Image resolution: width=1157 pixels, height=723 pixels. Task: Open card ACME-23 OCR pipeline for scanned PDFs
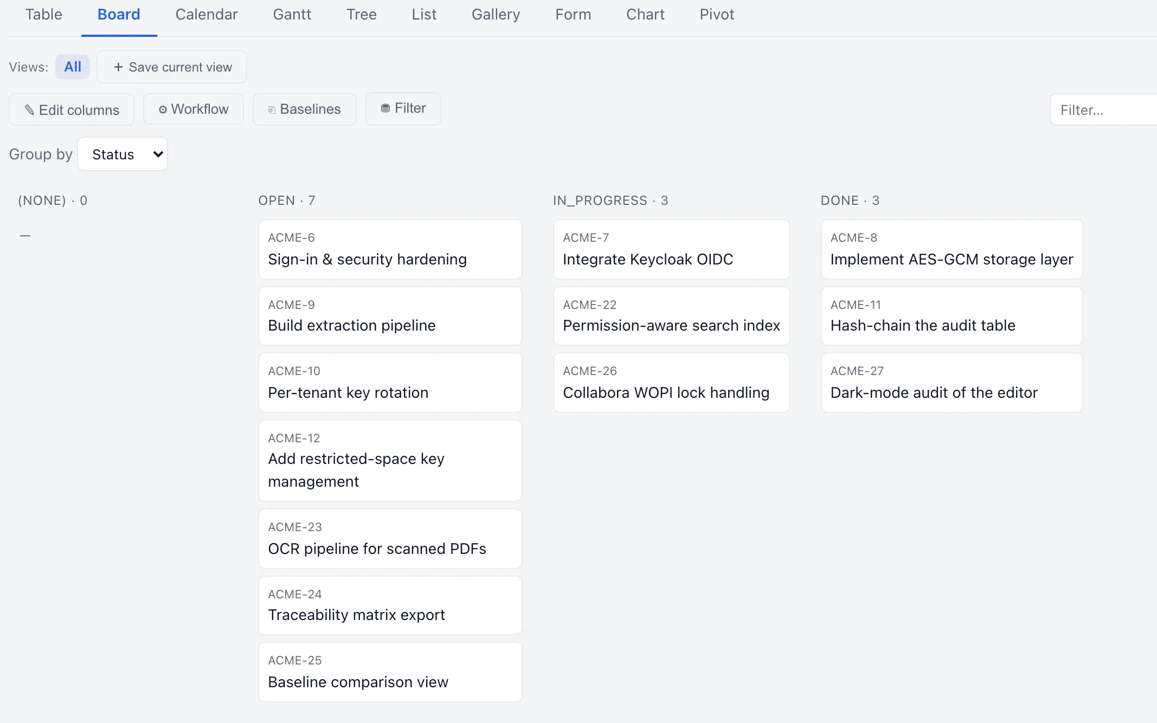click(x=390, y=539)
